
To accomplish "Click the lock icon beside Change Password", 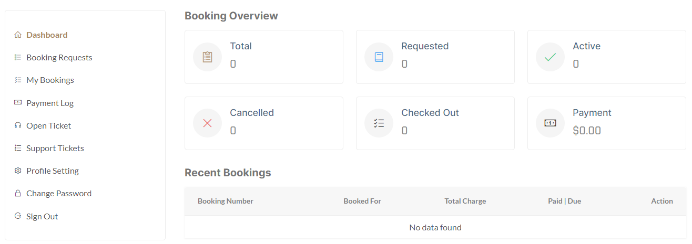I will click(x=18, y=194).
